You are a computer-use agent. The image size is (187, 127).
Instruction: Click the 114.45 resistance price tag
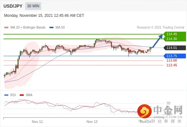point(174,34)
